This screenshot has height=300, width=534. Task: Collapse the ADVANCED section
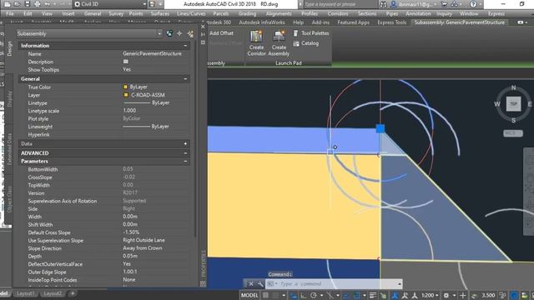(x=185, y=153)
